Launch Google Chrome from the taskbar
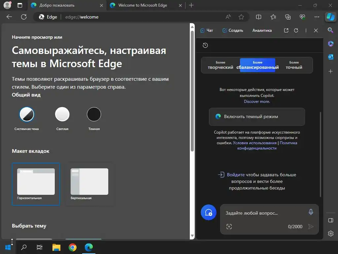The image size is (338, 254). [x=72, y=247]
